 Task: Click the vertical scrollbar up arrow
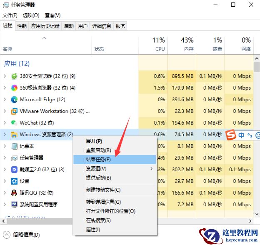pos(257,58)
